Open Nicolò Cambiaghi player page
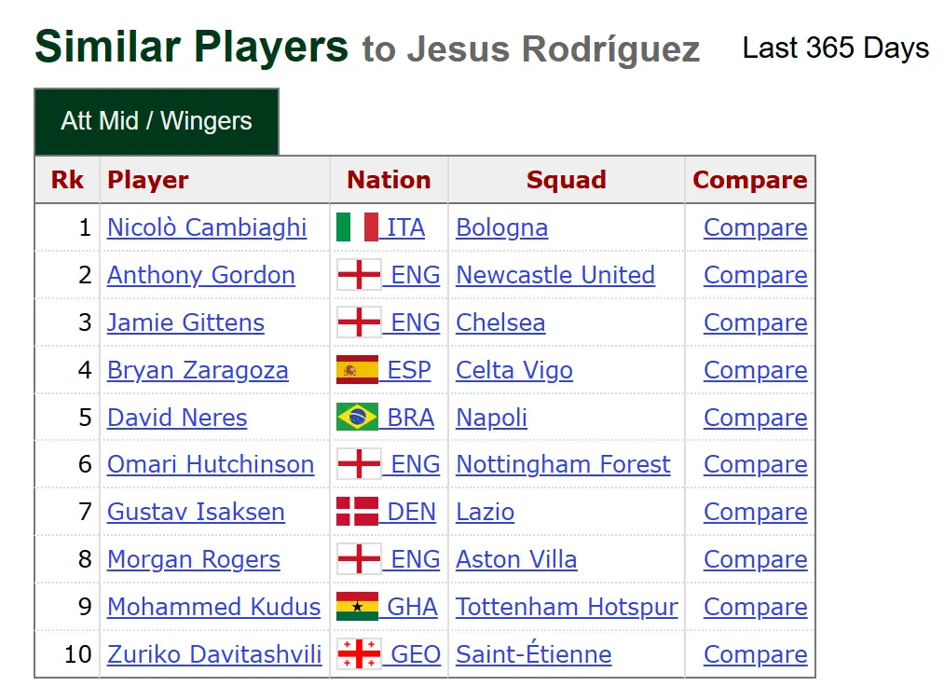Viewport: 944px width, 700px height. coord(207,227)
